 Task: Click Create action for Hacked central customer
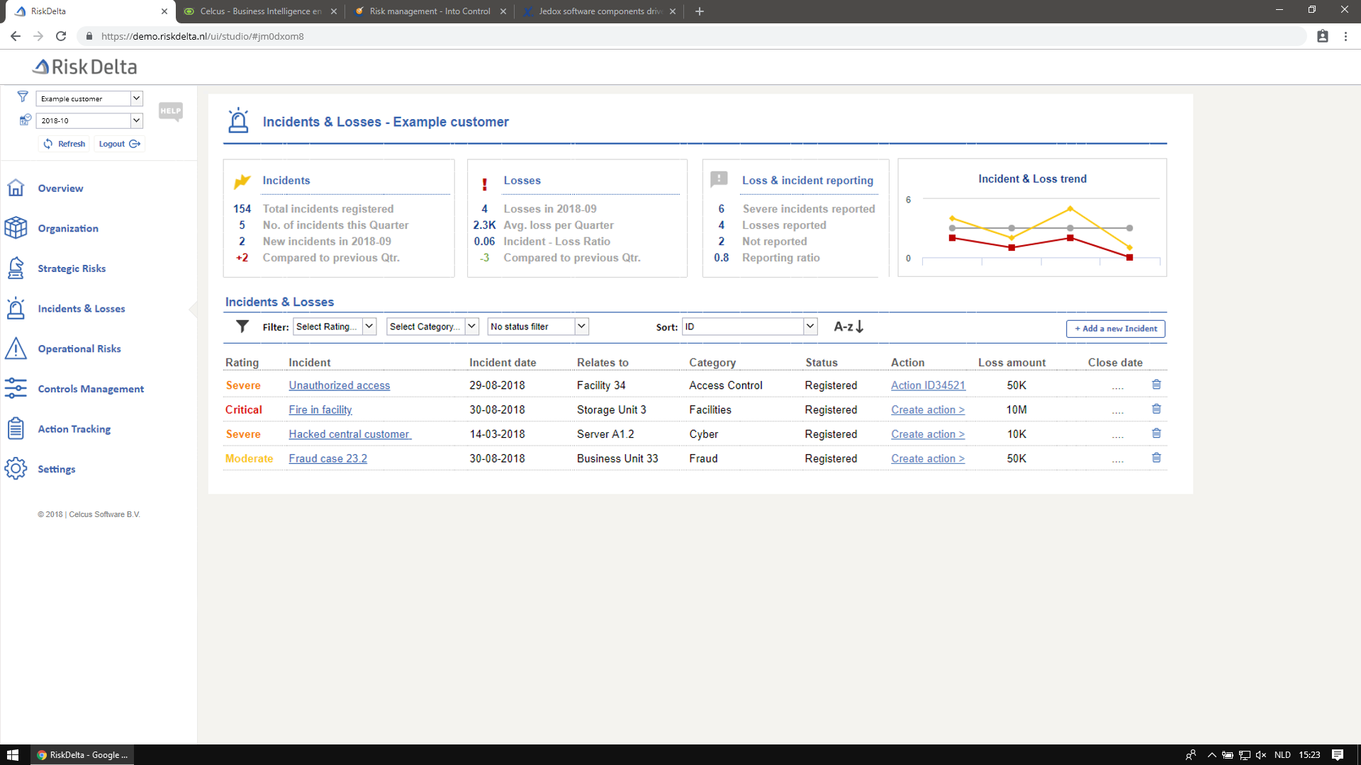click(x=928, y=434)
